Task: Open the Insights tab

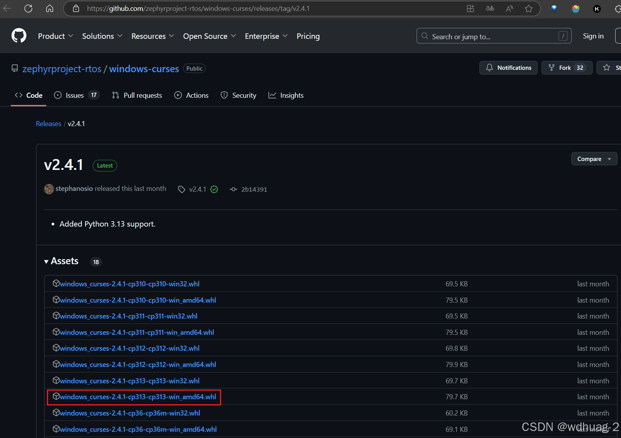Action: (x=286, y=95)
